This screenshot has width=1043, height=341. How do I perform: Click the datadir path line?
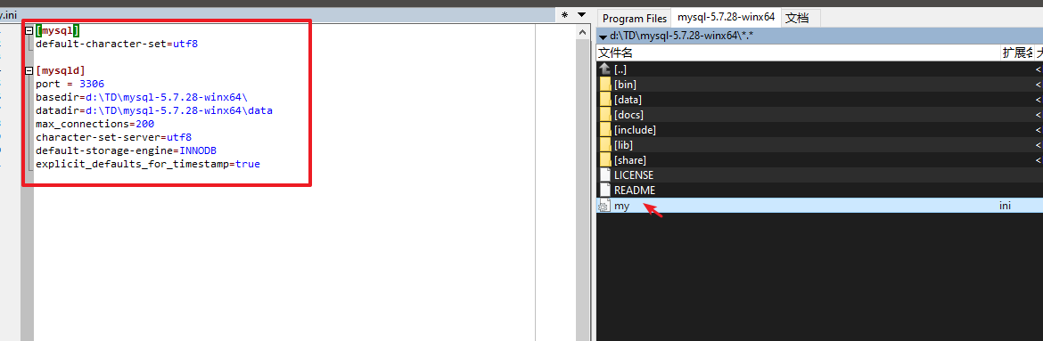(x=153, y=110)
